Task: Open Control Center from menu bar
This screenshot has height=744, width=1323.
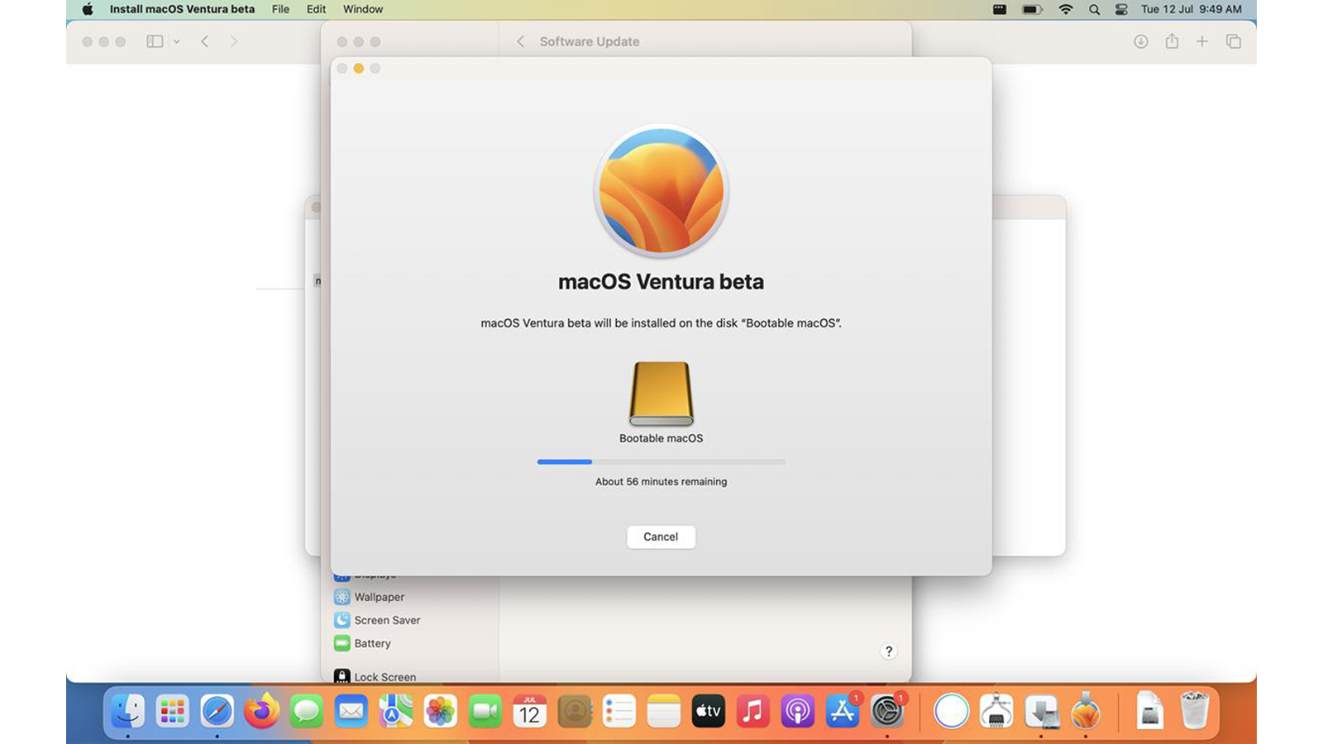Action: tap(1121, 9)
